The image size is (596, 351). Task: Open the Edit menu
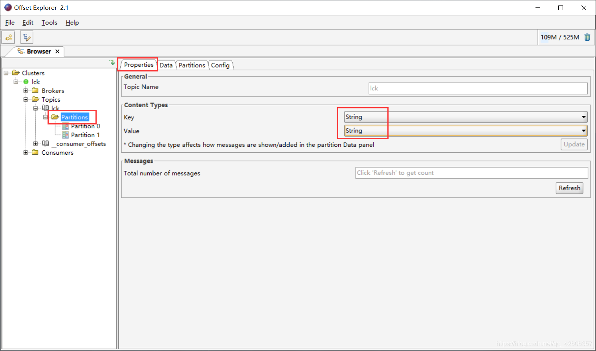[28, 22]
